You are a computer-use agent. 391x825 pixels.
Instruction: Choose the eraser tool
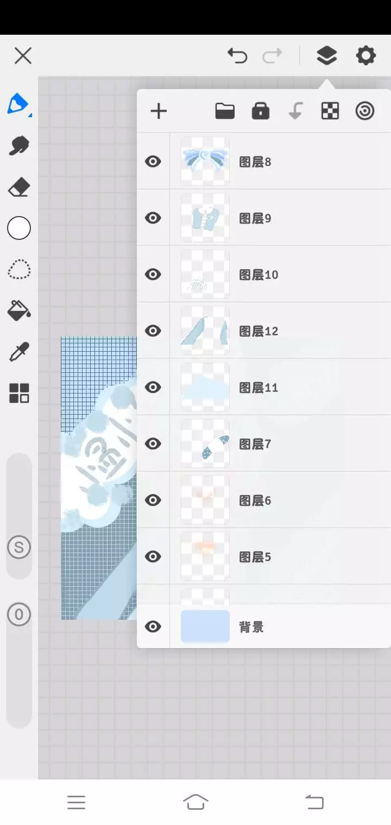click(19, 188)
